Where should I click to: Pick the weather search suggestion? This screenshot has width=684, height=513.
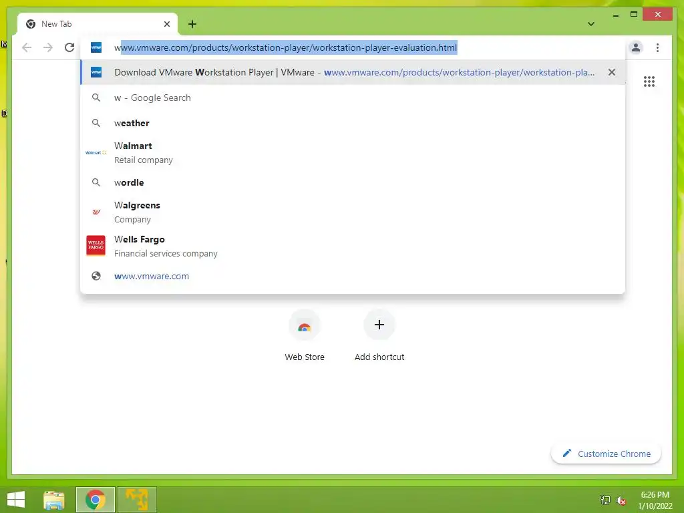tap(353, 123)
